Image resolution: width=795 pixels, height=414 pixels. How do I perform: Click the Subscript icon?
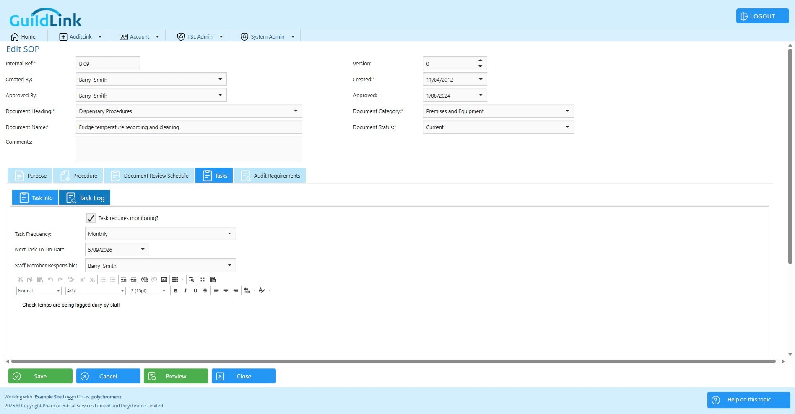[92, 279]
